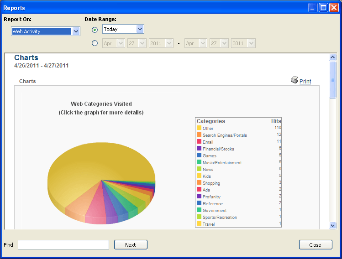The height and width of the screenshot is (259, 342).
Task: Click the scrollbar down arrow
Action: pos(332,226)
